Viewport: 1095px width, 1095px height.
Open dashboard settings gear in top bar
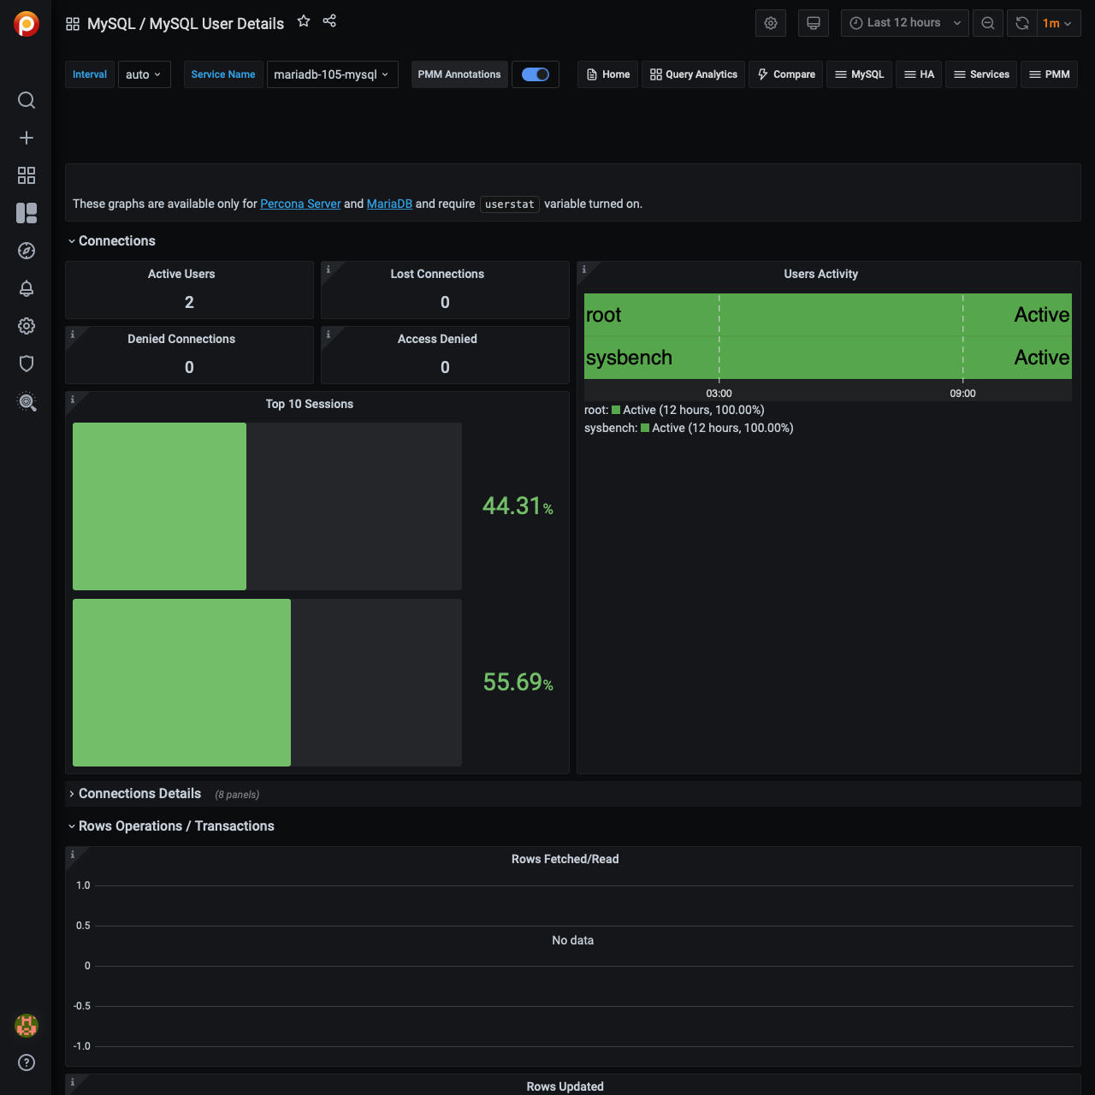coord(770,23)
